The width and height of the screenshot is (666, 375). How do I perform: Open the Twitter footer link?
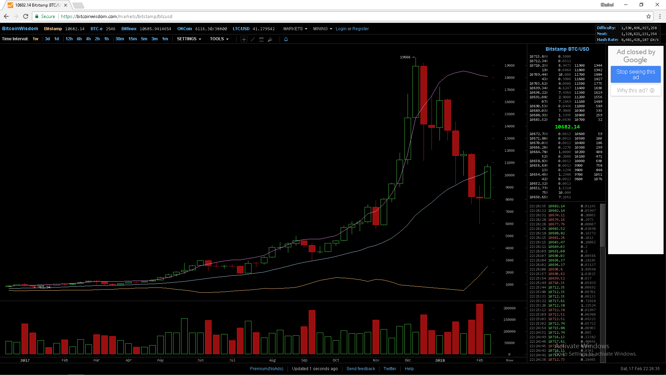coord(390,369)
